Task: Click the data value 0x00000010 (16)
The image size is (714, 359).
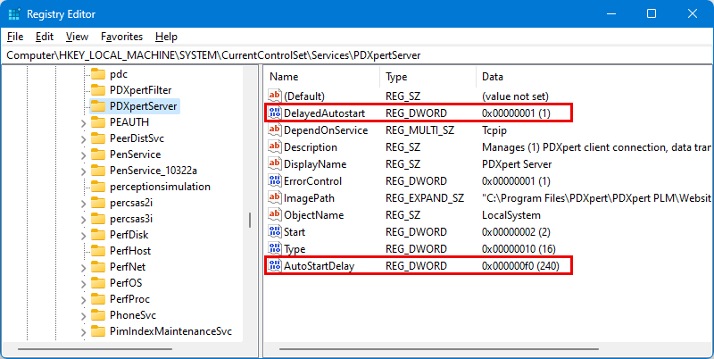Action: pyautogui.click(x=519, y=249)
